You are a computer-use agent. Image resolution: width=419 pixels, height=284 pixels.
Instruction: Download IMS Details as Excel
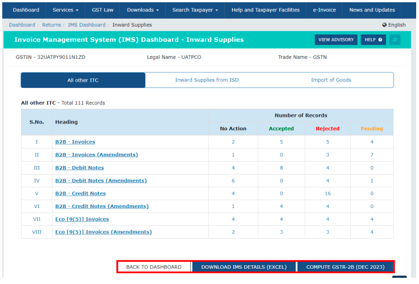click(244, 267)
